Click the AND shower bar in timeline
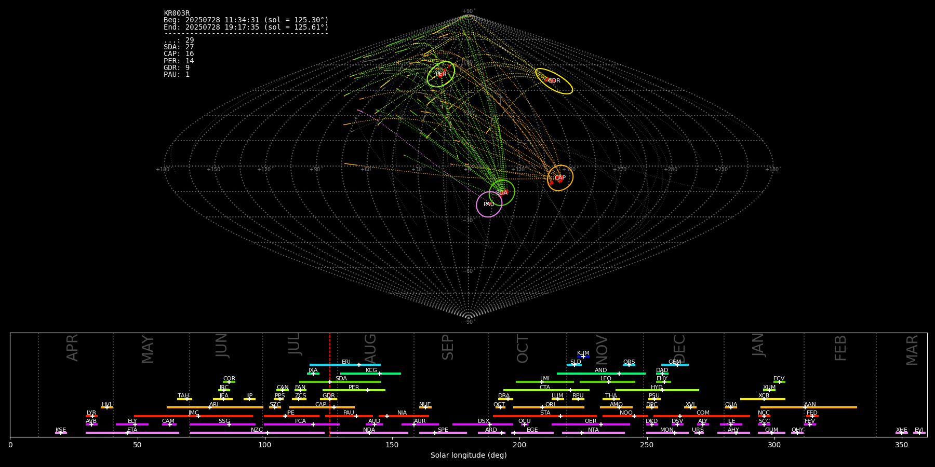935x467 pixels. click(x=601, y=373)
